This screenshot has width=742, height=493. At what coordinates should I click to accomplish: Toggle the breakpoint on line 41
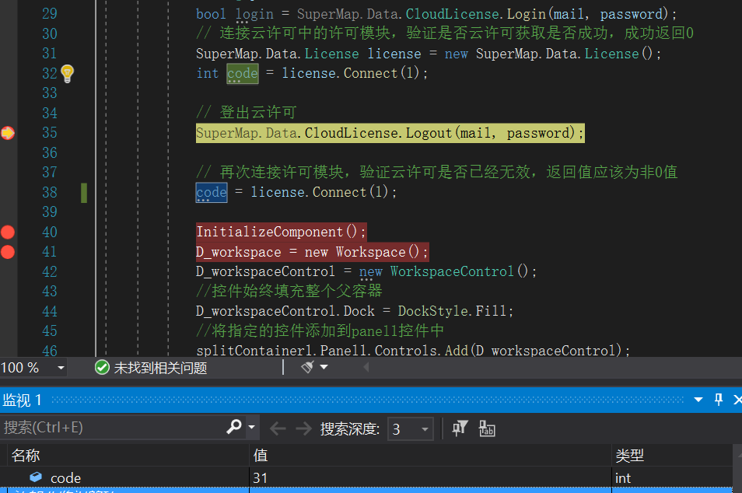[x=8, y=252]
